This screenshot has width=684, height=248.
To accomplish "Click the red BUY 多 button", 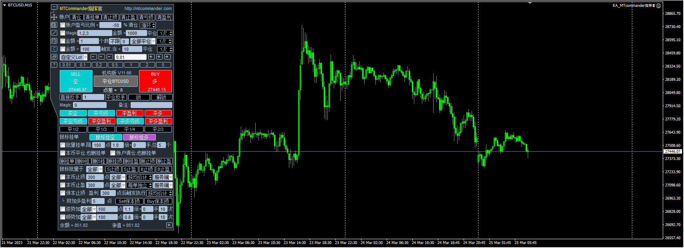I will point(155,81).
